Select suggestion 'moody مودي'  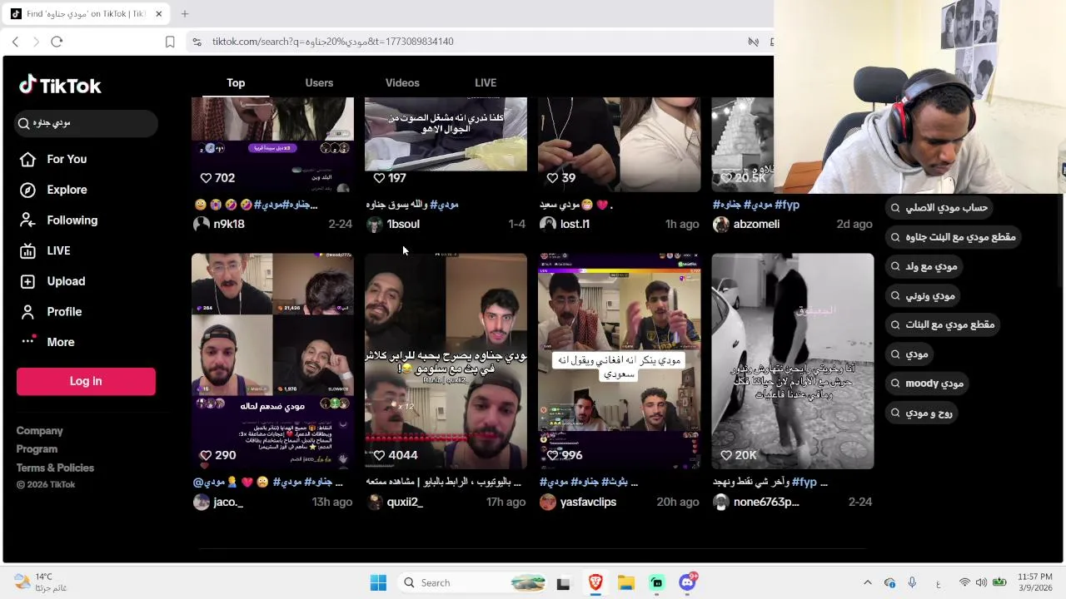click(x=925, y=384)
